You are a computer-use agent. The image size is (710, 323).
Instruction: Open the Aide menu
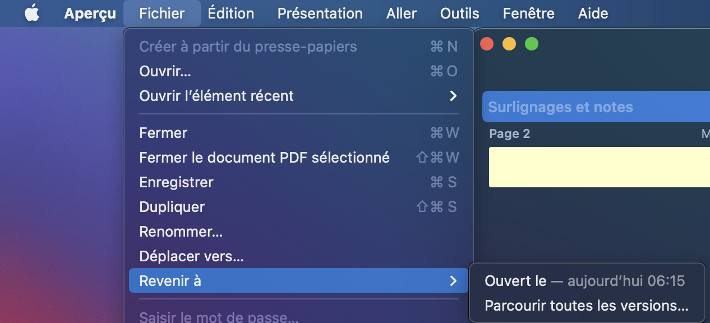click(593, 13)
